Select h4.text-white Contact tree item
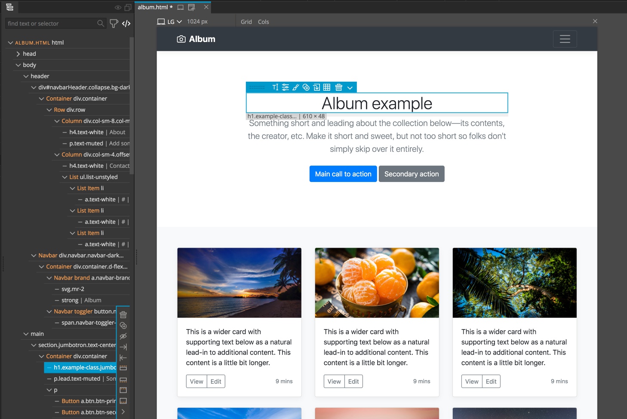 (99, 166)
